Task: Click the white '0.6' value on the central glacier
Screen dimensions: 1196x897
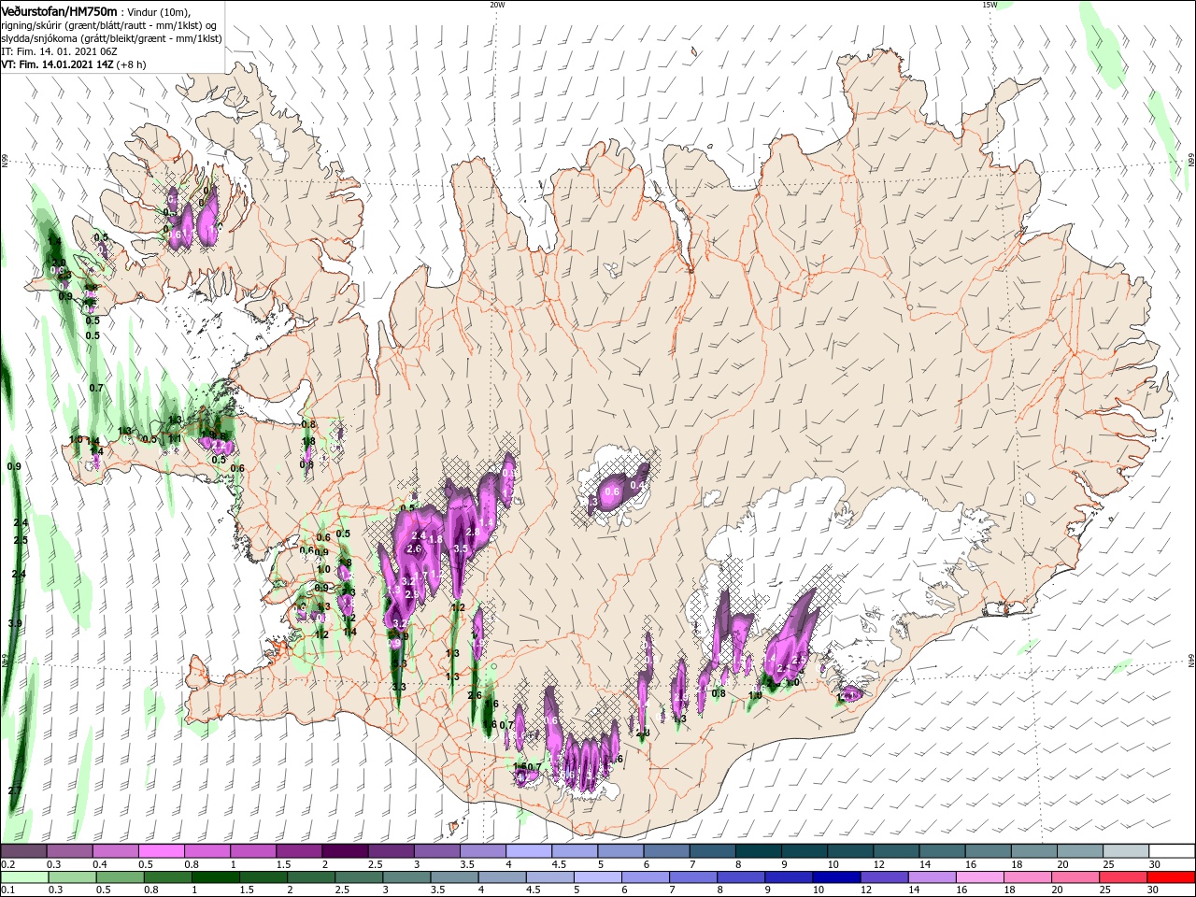Action: tap(613, 491)
